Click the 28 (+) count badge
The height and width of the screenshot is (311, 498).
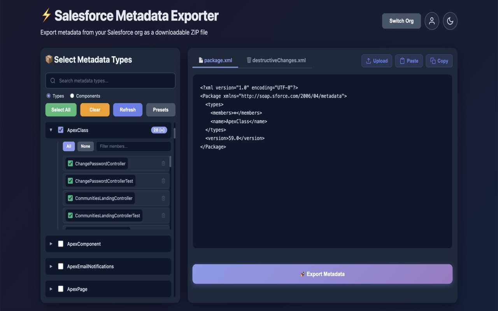click(x=159, y=130)
